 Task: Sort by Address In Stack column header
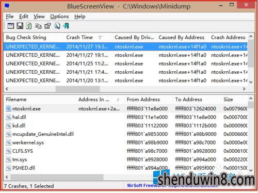coord(100,100)
